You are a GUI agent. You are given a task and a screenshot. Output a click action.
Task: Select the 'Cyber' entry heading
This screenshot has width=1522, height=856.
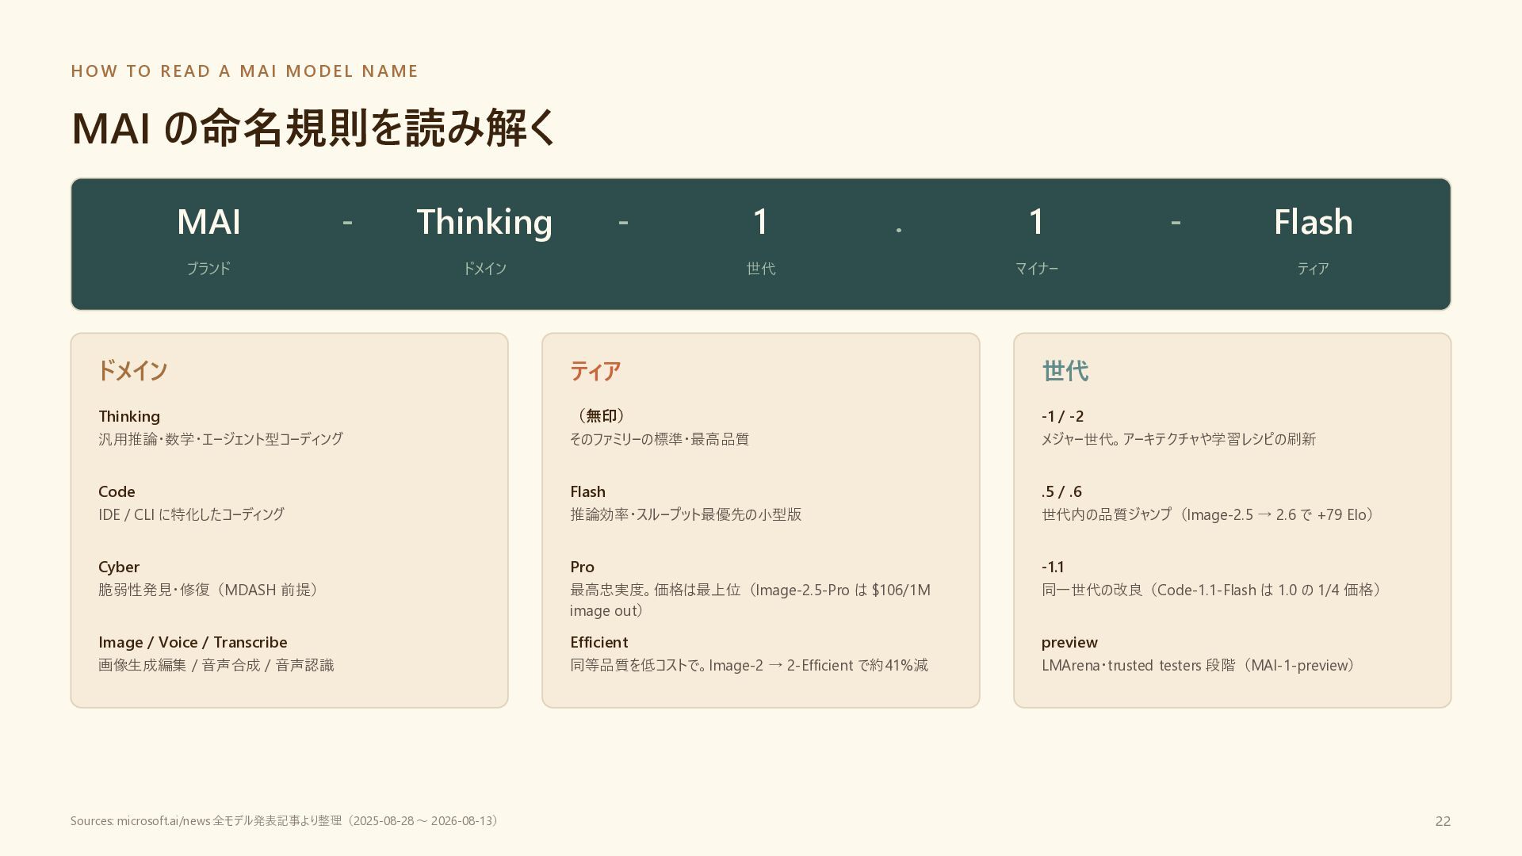coord(119,567)
